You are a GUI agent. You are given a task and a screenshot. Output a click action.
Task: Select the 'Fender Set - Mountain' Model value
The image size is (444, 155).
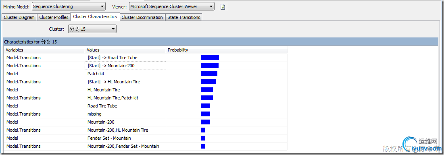(x=109, y=138)
